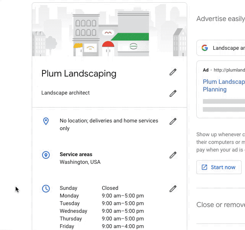
Task: Click the Close or remove section heading
Action: click(x=220, y=205)
